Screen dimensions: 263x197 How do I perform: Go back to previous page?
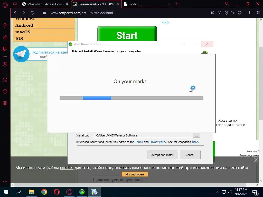15,13
